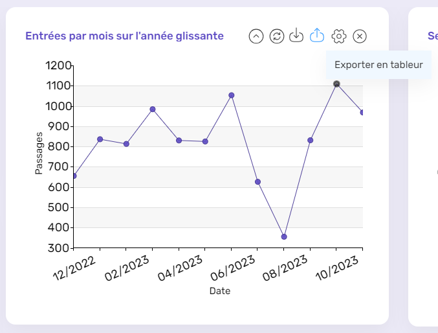Open chart settings gear icon
Image resolution: width=438 pixels, height=333 pixels.
pyautogui.click(x=338, y=36)
